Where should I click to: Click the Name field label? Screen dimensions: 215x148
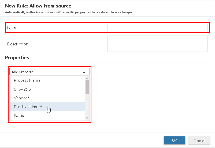(x=13, y=28)
